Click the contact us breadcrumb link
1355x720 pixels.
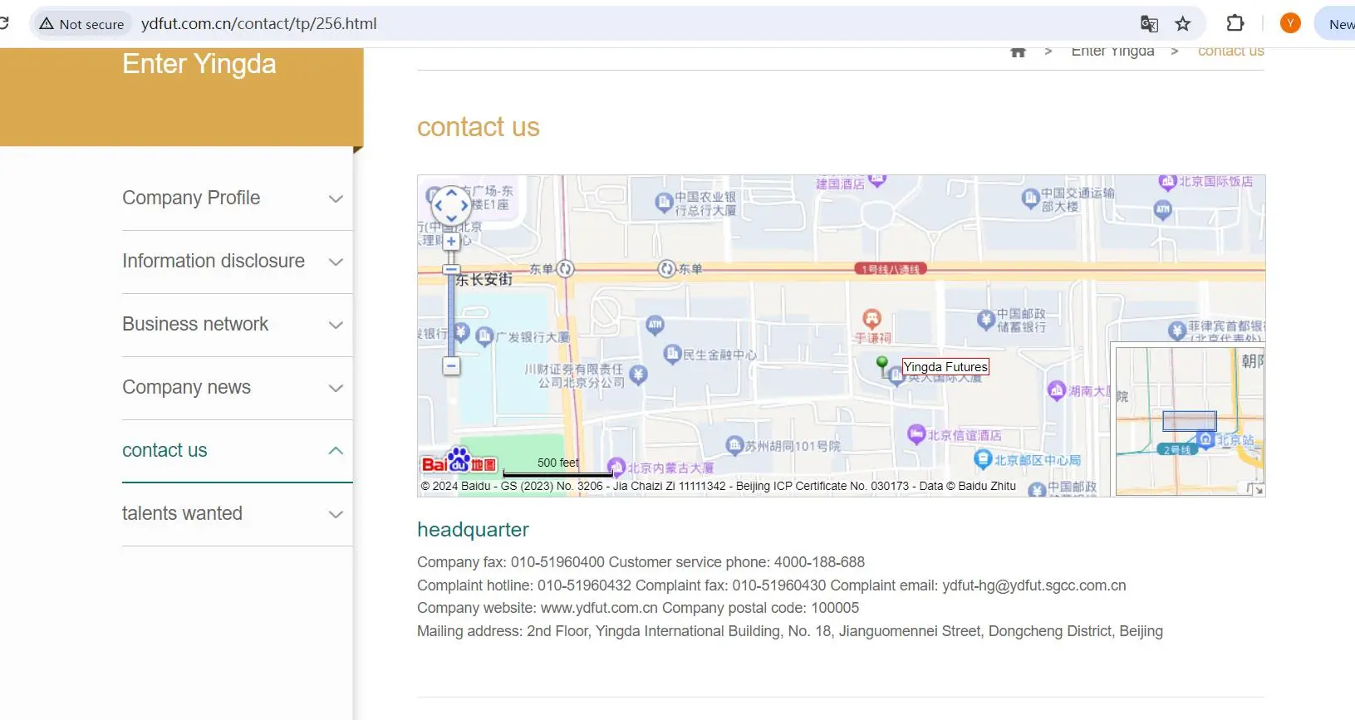click(x=1230, y=51)
